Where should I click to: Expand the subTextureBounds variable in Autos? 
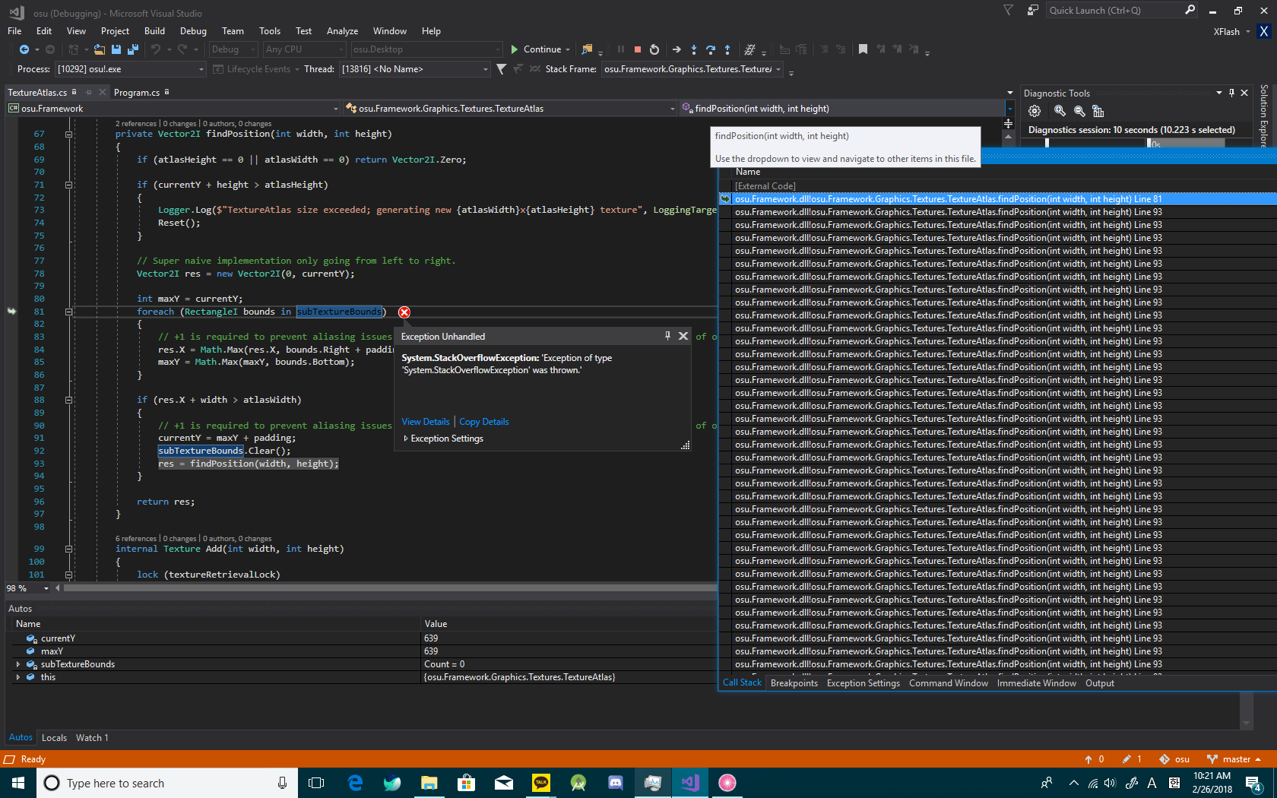tap(18, 663)
